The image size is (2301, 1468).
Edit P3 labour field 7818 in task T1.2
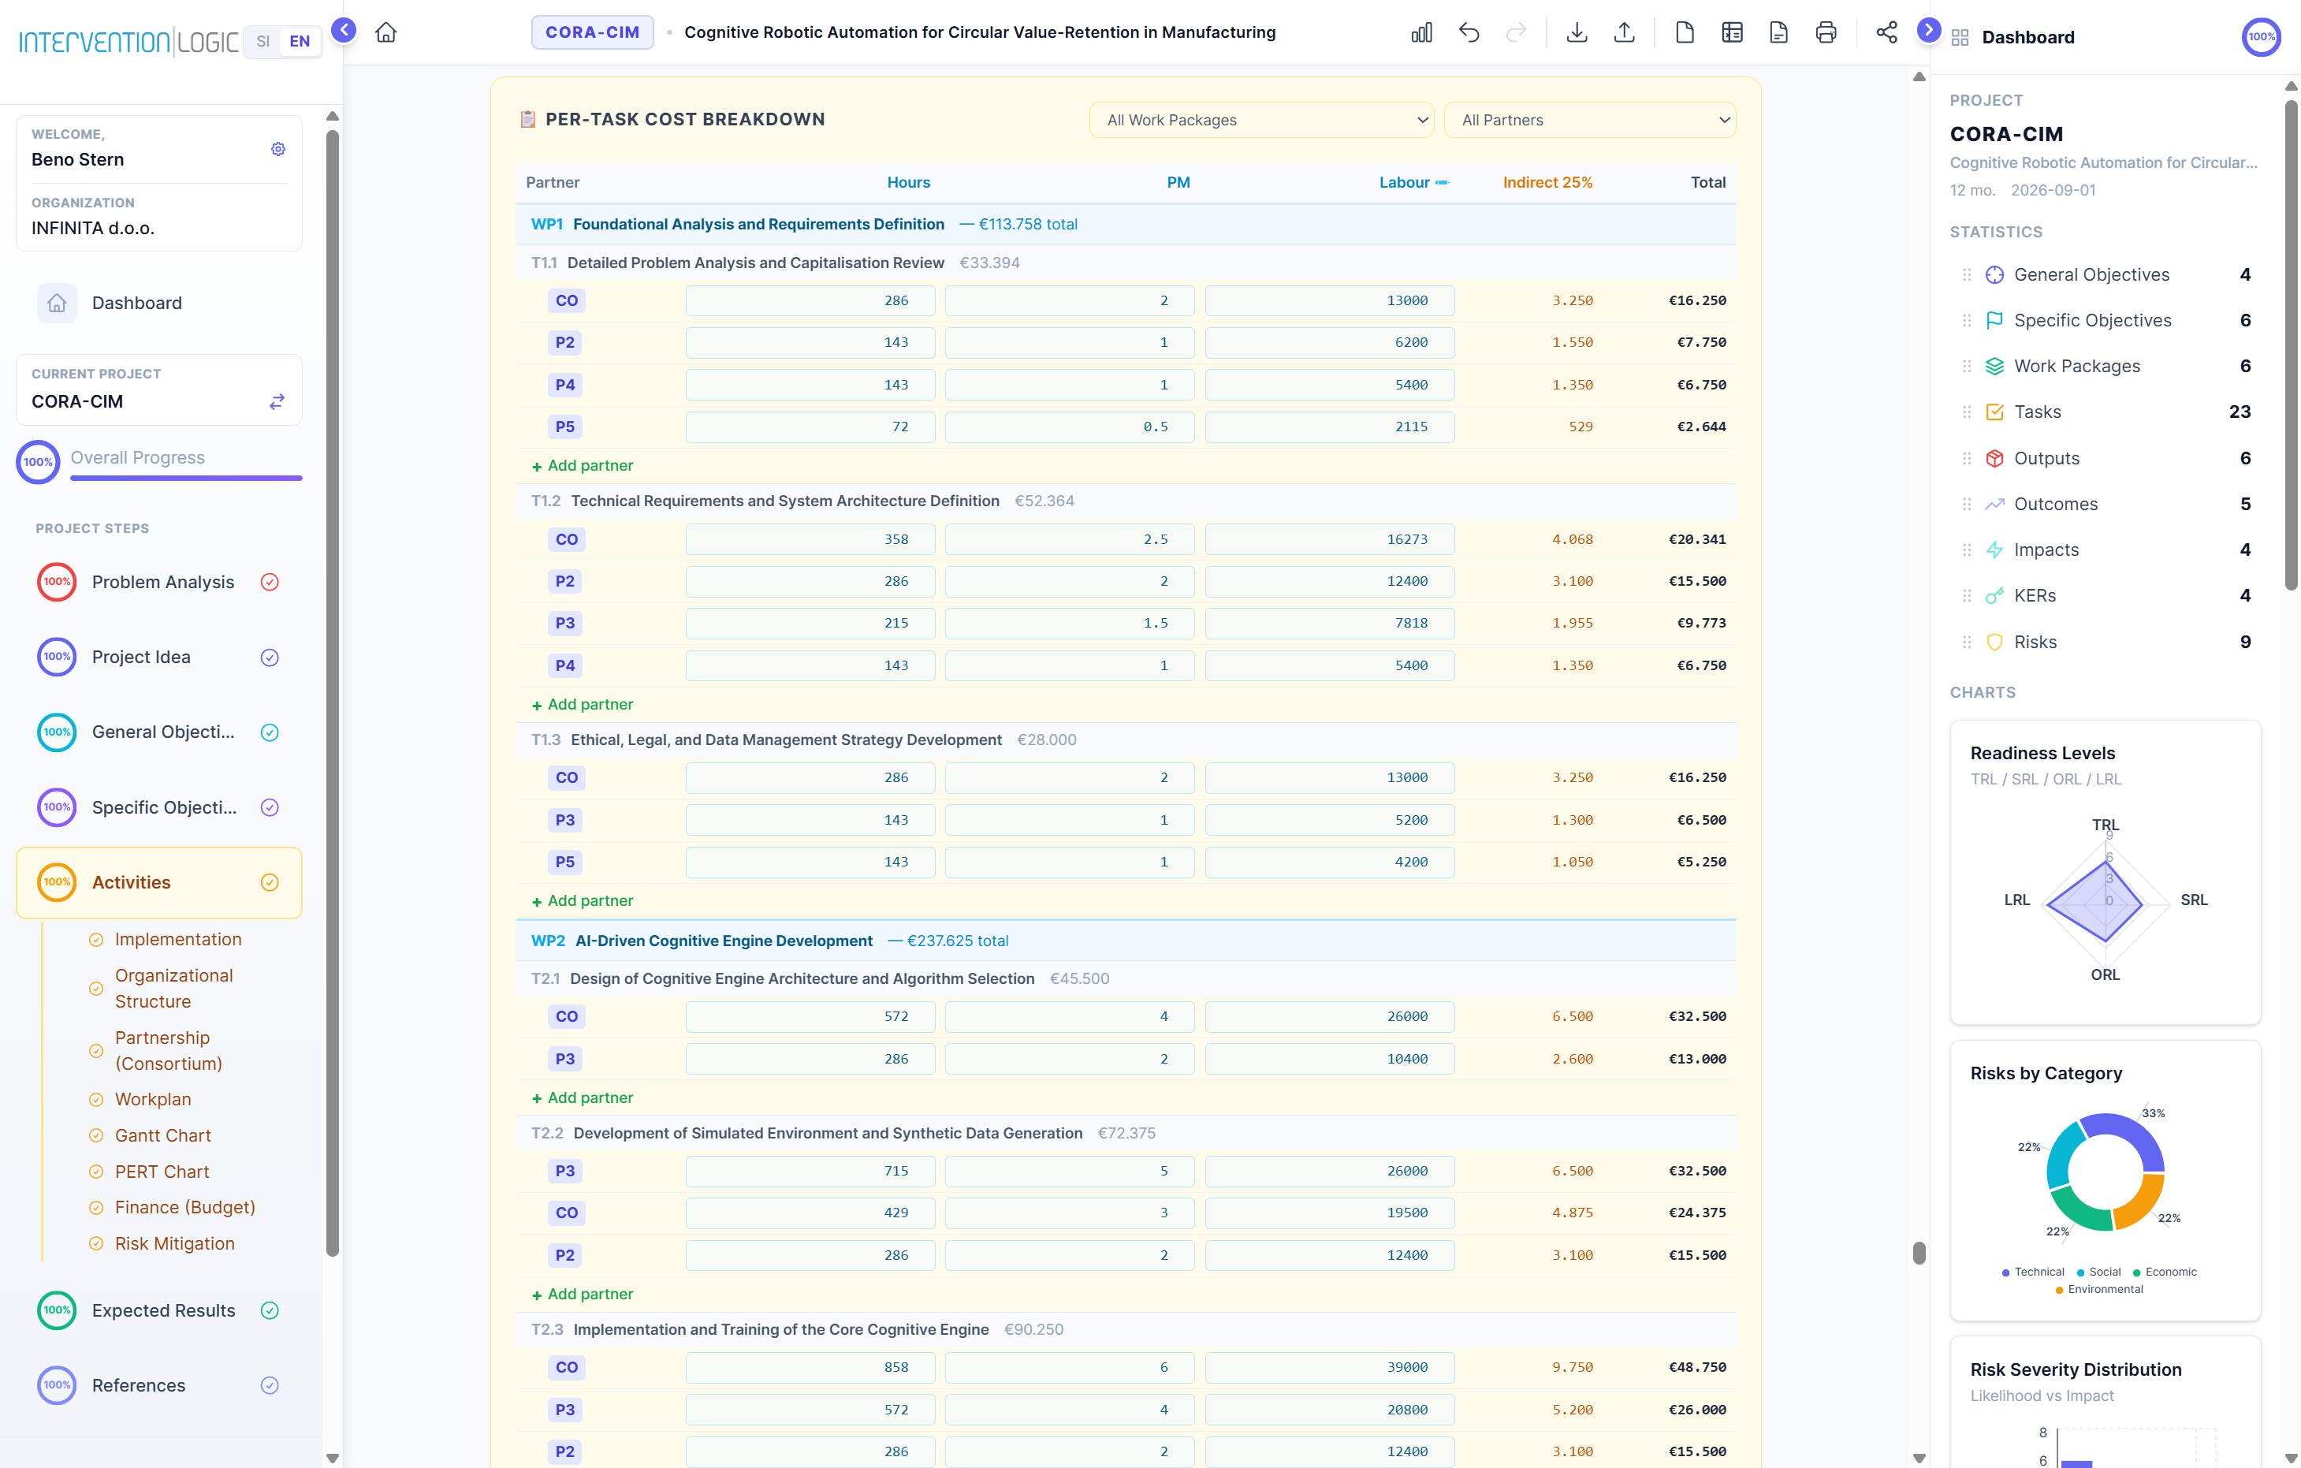[1329, 623]
